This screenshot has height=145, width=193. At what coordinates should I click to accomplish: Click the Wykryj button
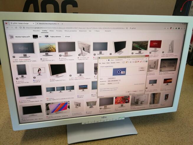(x=142, y=68)
